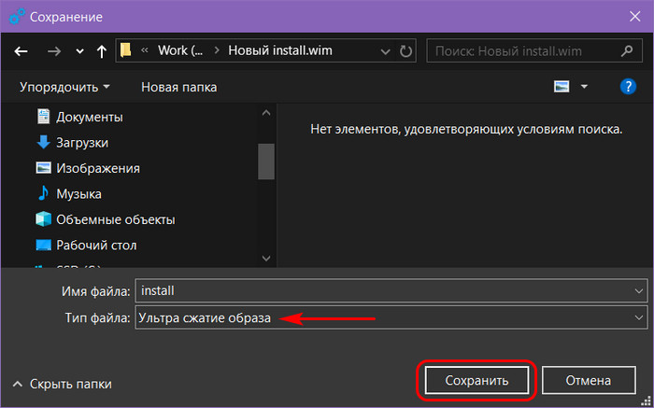This screenshot has width=654, height=408.
Task: Select the Work path segment
Action: [180, 50]
